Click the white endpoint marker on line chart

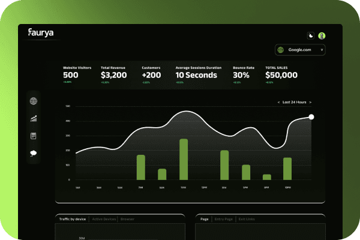tap(311, 117)
